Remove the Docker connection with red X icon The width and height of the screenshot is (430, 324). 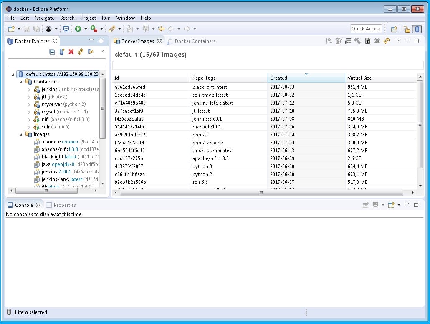[x=71, y=51]
